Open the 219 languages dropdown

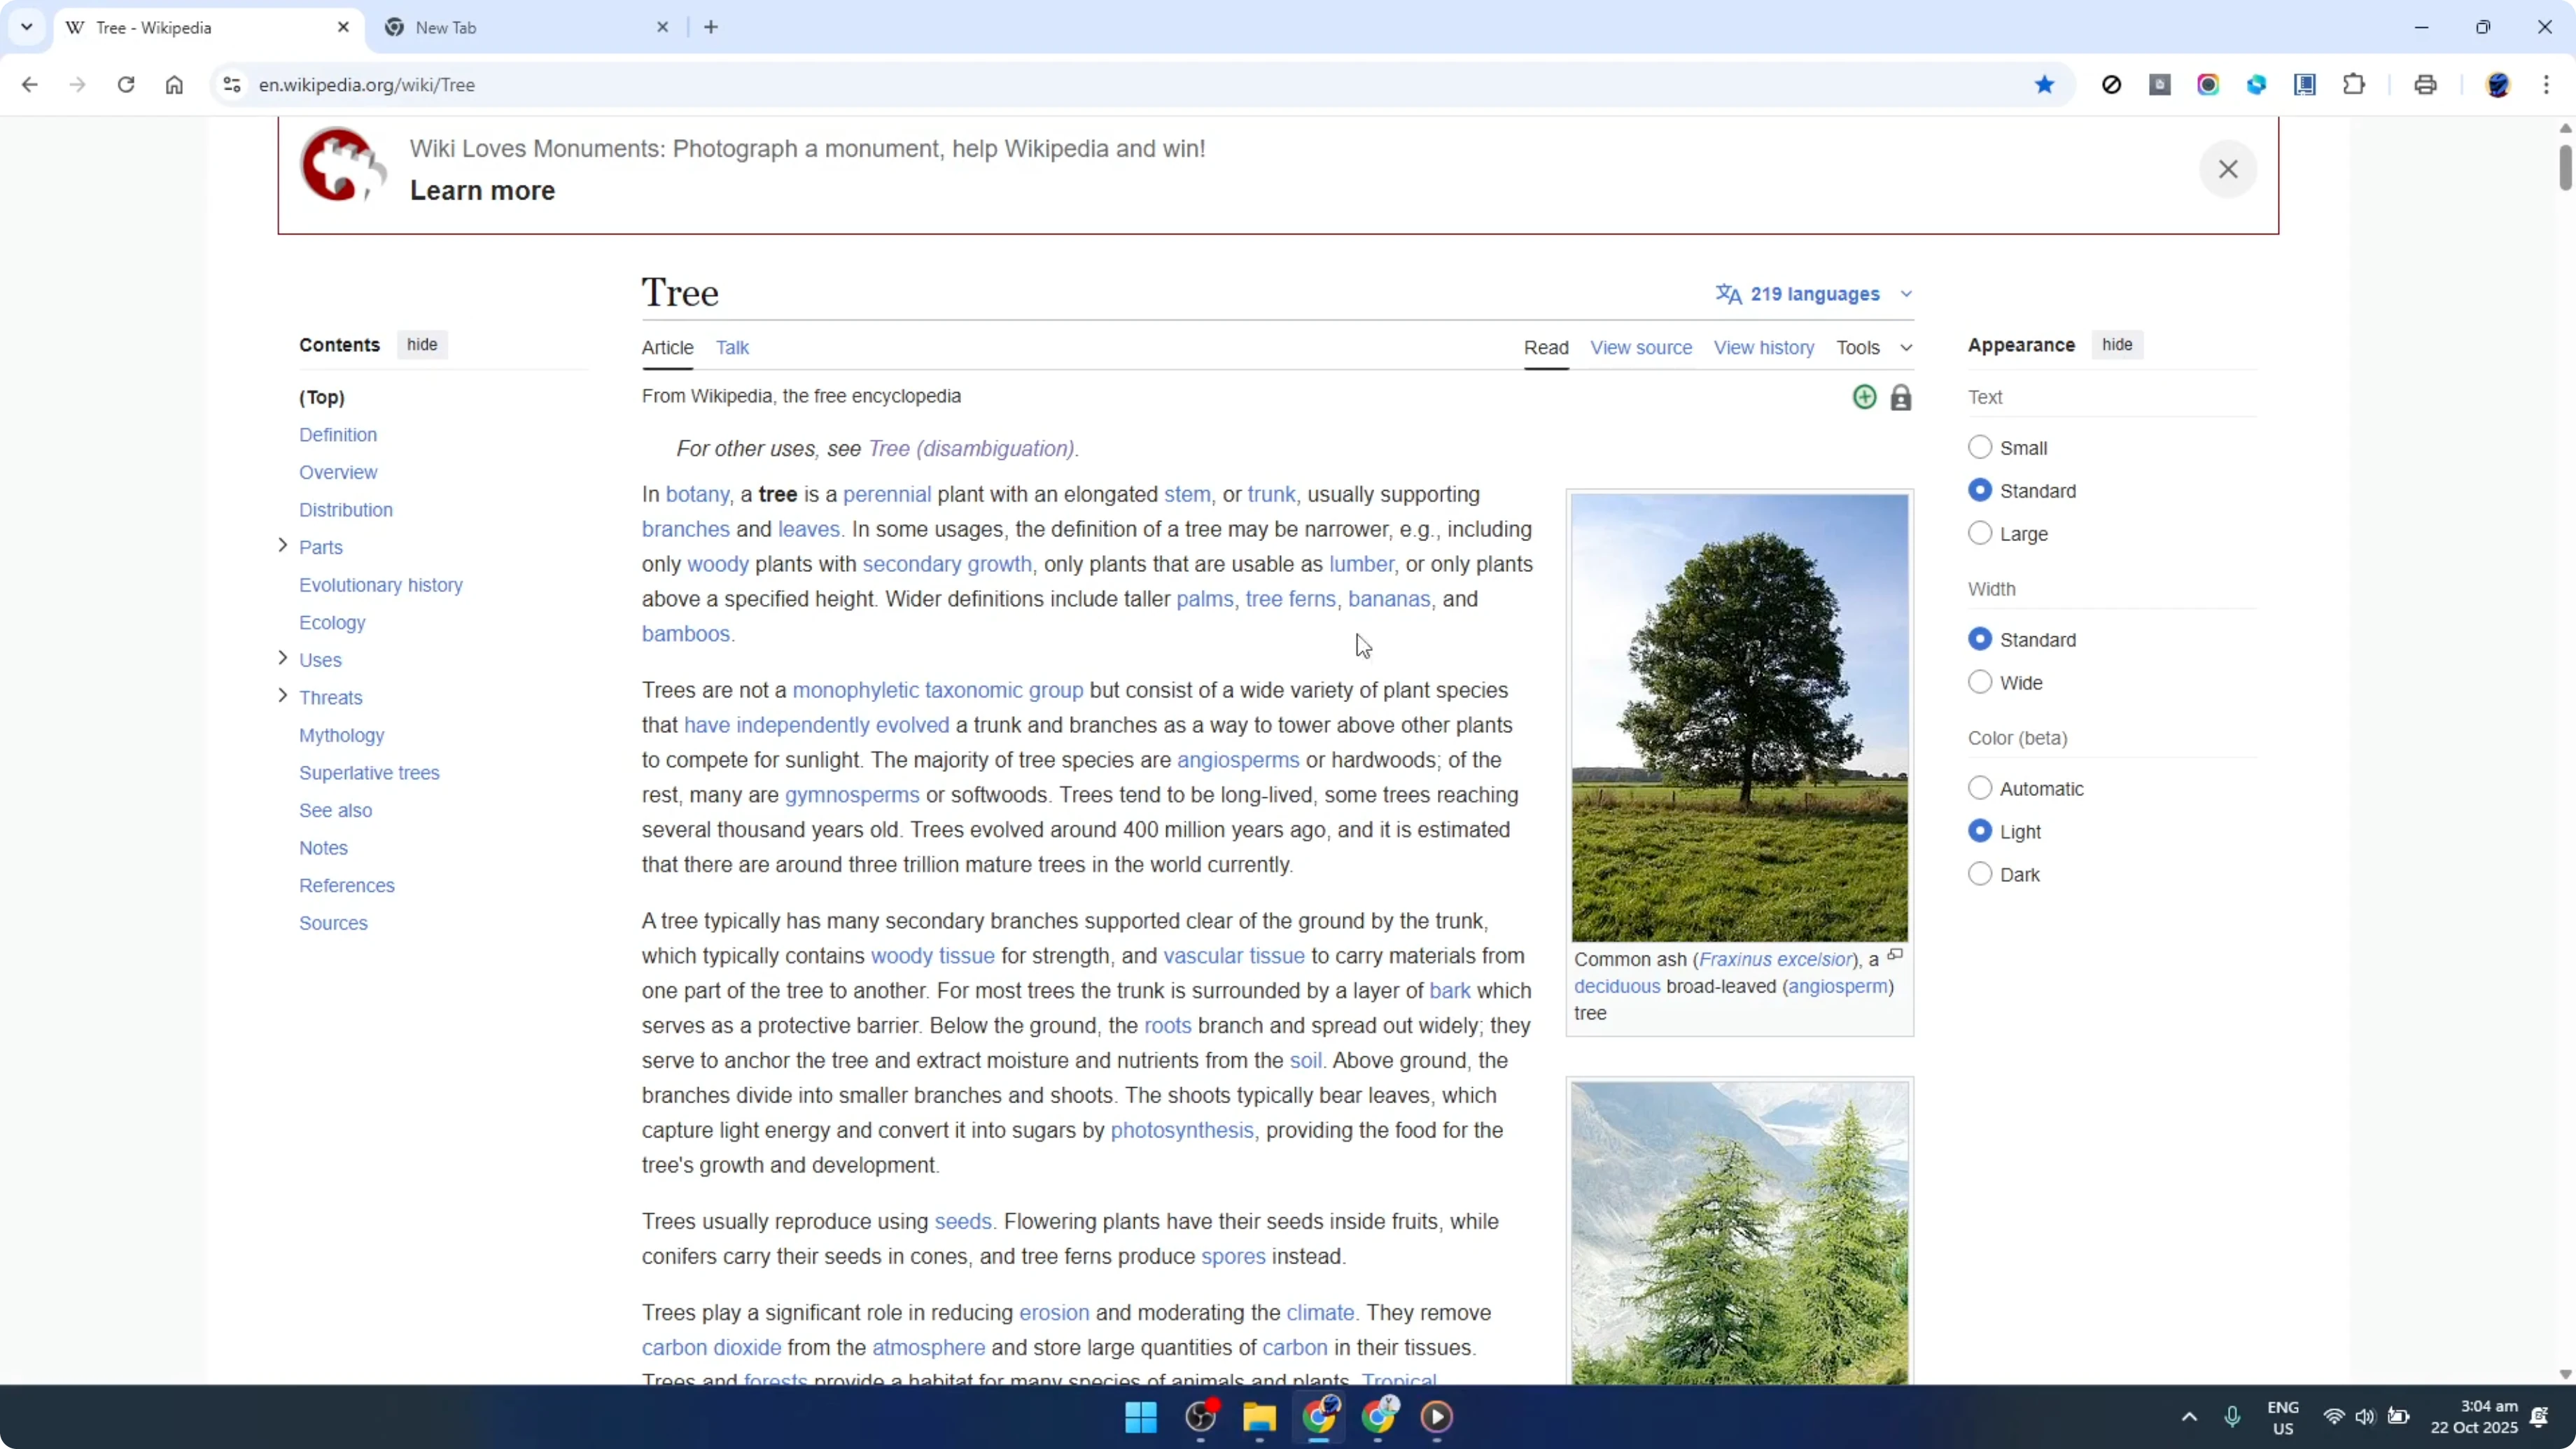pyautogui.click(x=1814, y=294)
